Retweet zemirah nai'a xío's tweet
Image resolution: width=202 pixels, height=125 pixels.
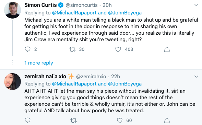[x=74, y=121]
